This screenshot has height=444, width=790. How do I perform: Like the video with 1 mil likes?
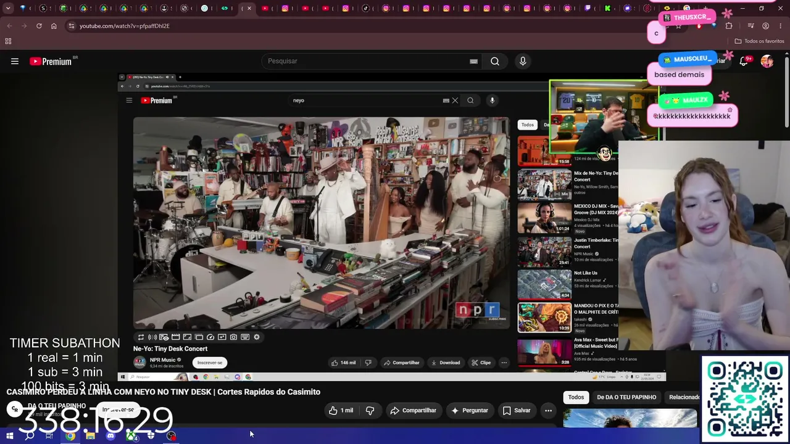[x=341, y=411]
